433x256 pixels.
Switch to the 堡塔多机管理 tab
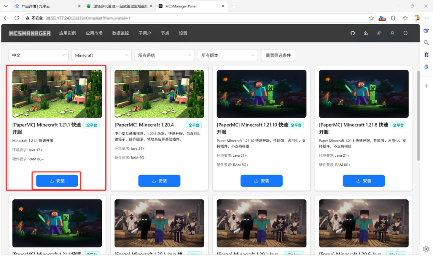(x=119, y=6)
